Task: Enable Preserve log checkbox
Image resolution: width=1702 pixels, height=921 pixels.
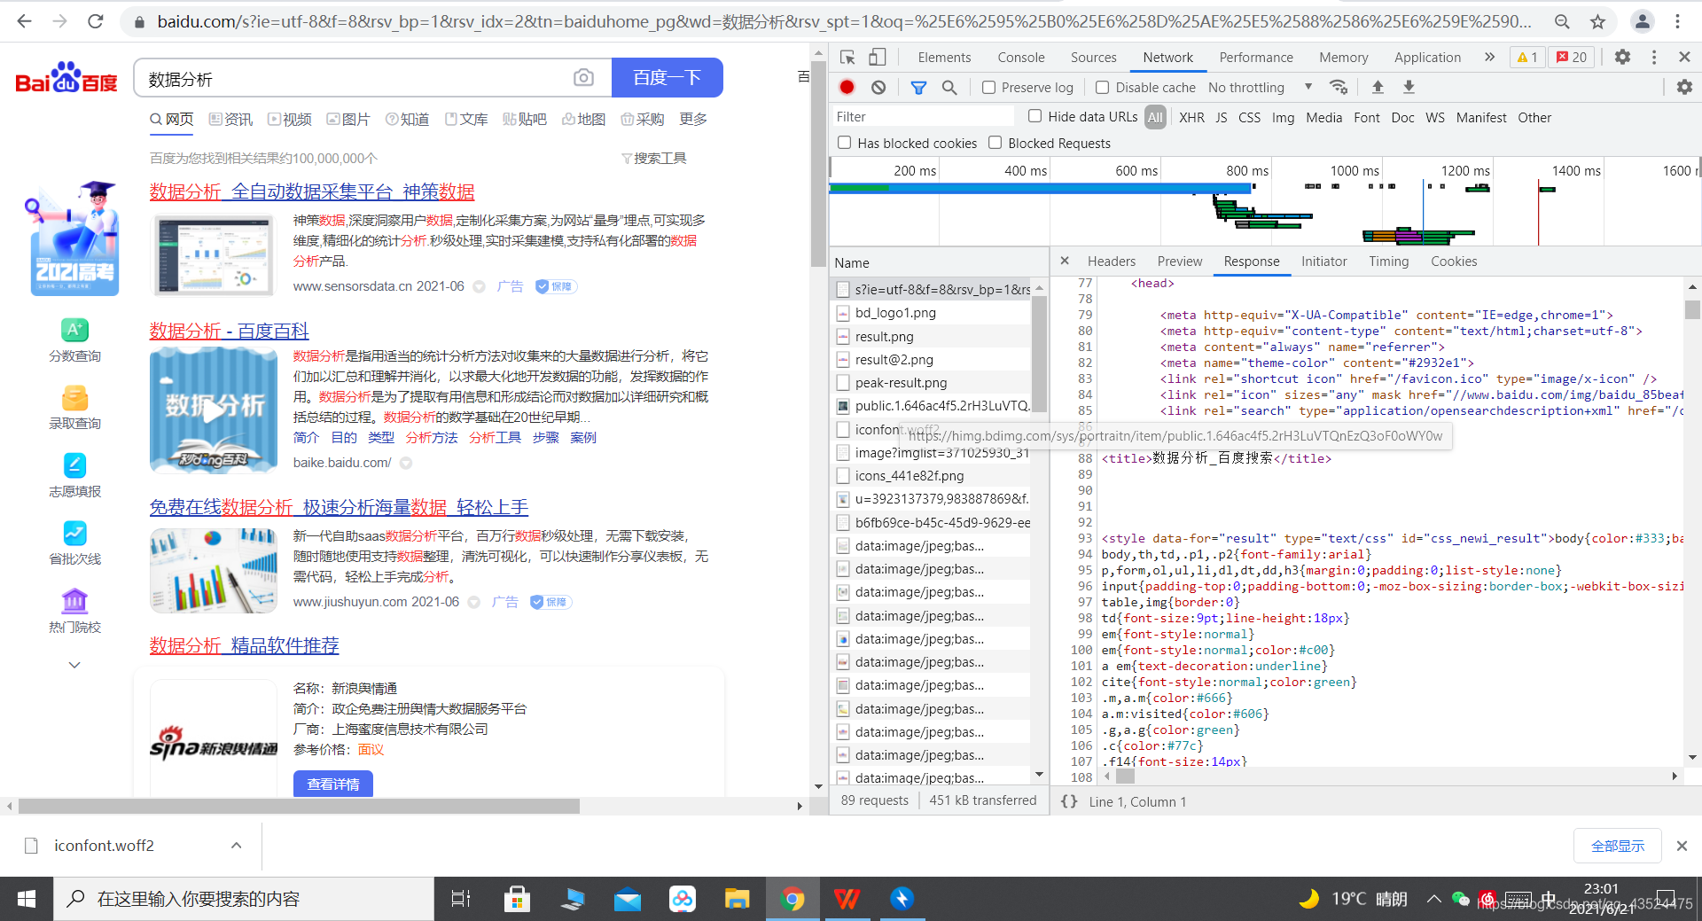Action: (988, 87)
